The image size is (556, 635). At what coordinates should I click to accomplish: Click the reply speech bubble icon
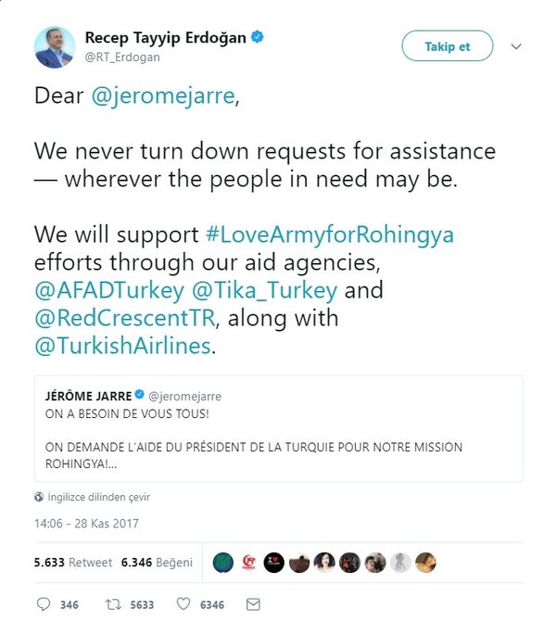click(44, 604)
